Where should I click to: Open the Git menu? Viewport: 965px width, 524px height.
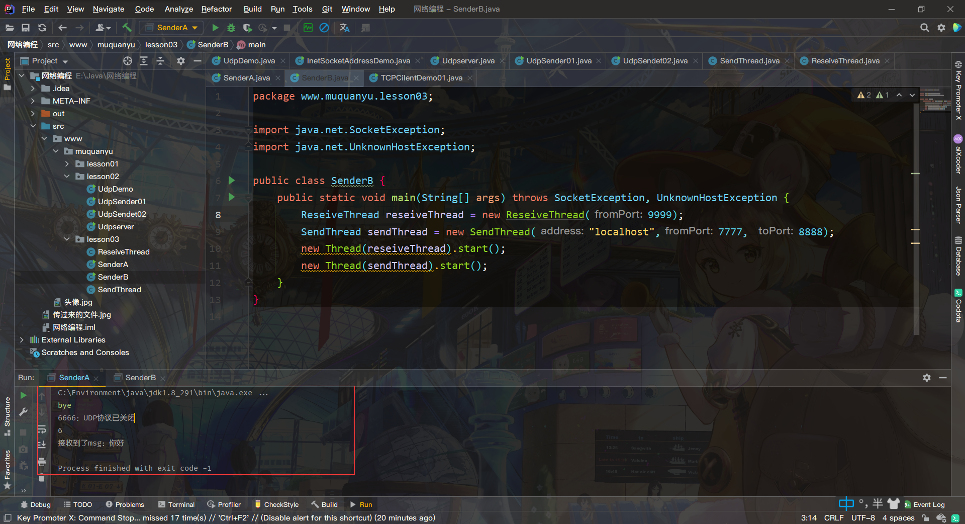click(x=327, y=9)
